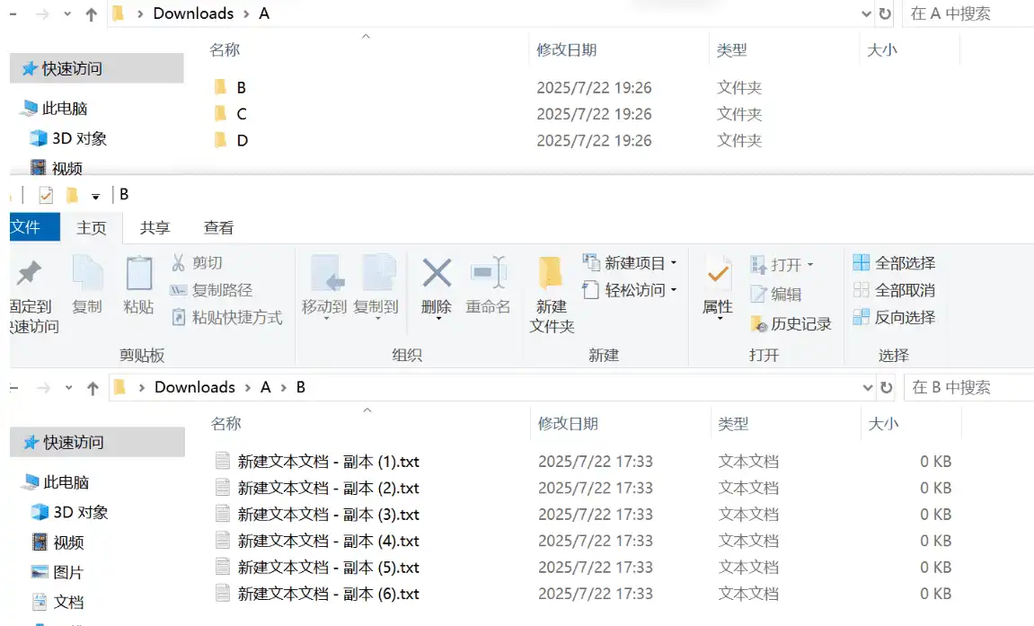Click the title bar new folder icon
This screenshot has width=1034, height=626.
[x=72, y=195]
